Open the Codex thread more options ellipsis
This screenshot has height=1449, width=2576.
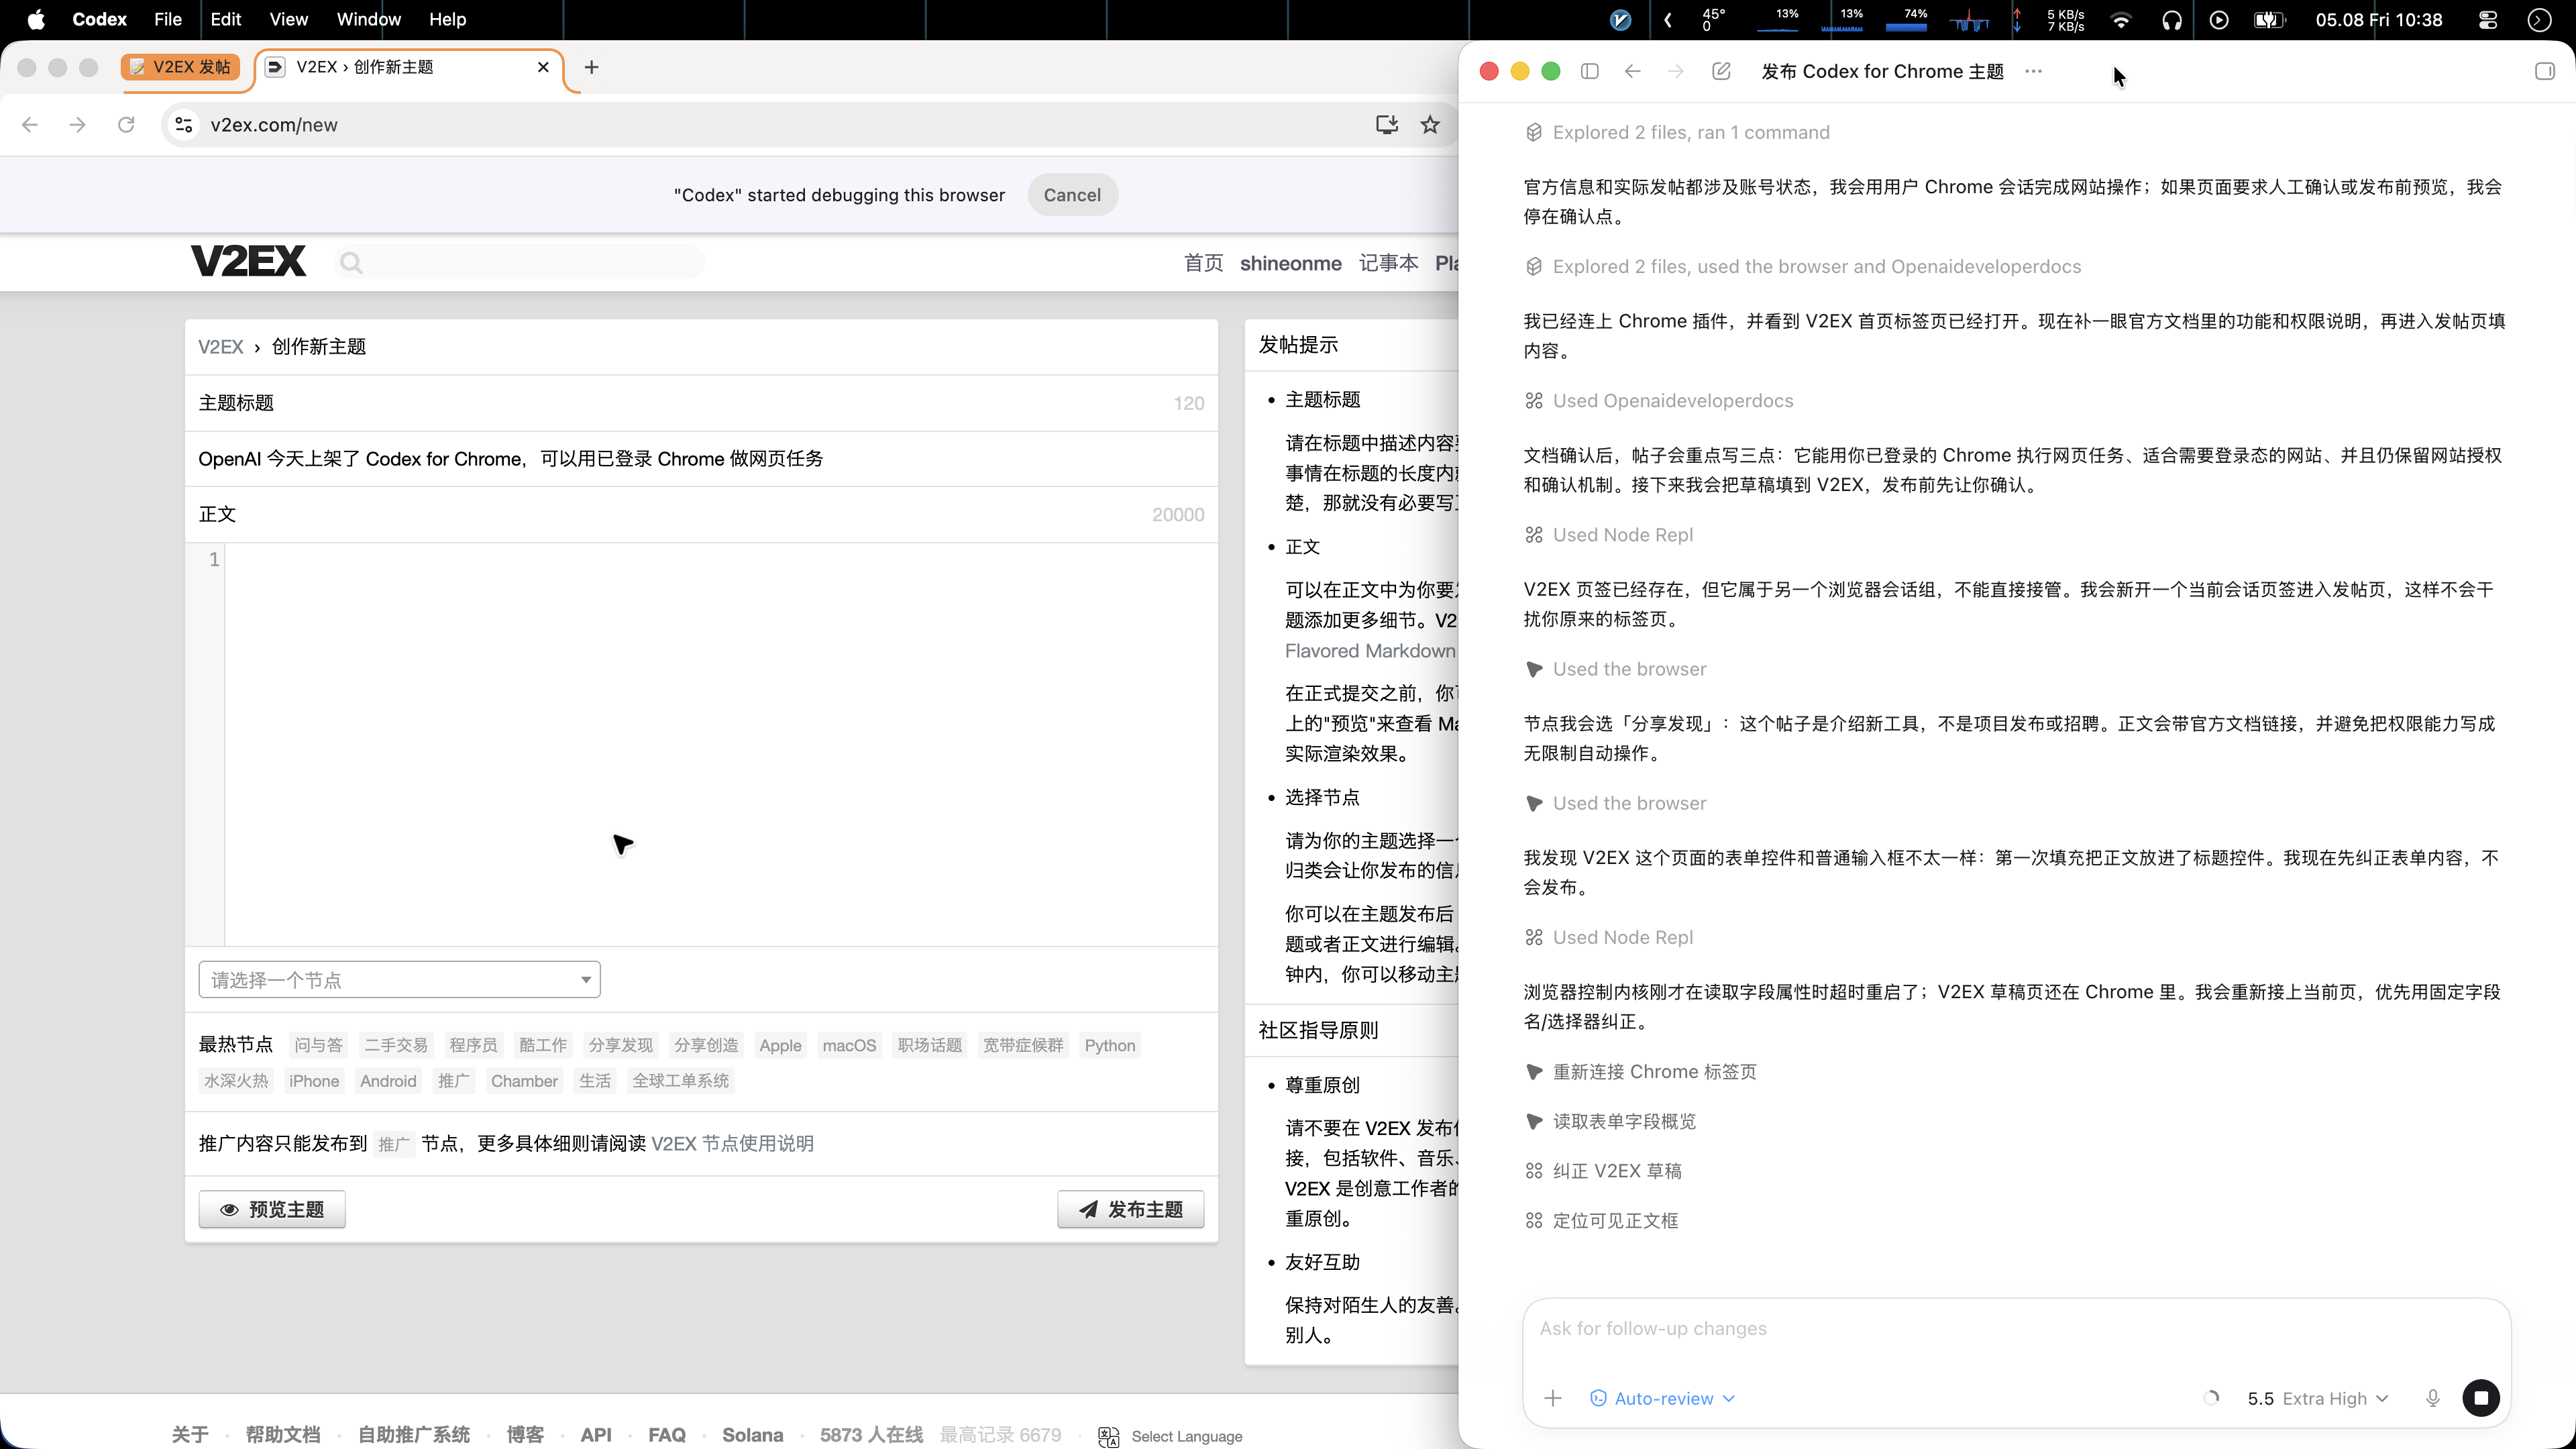(x=2034, y=71)
